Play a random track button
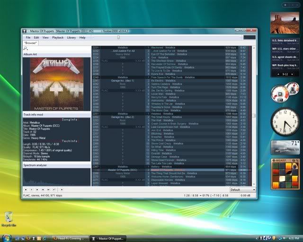This screenshot has width=303, height=242. [x=54, y=190]
